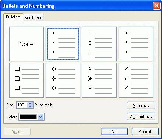Open the Color dropdown arrow

41,117
